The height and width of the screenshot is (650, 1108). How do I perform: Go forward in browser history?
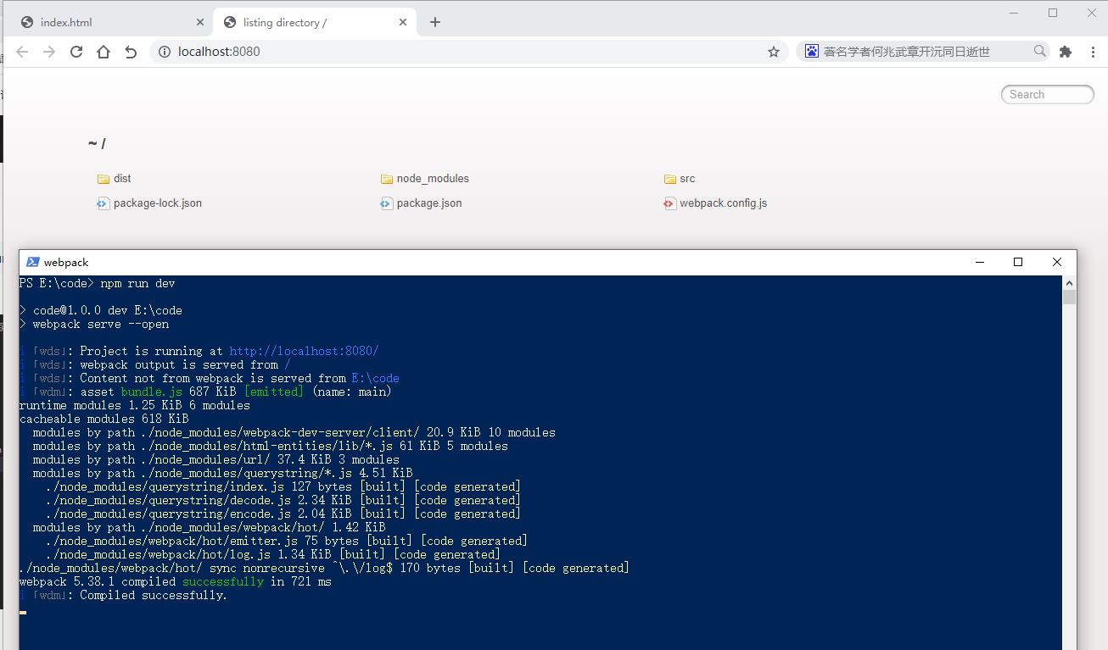pos(49,52)
